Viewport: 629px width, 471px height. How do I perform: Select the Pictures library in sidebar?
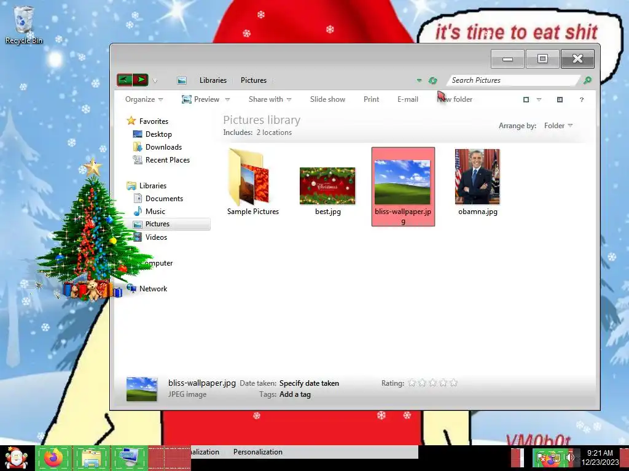[171, 224]
